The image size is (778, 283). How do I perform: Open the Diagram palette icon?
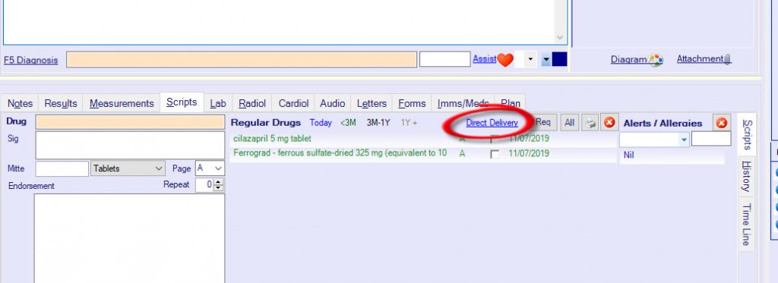click(x=656, y=60)
